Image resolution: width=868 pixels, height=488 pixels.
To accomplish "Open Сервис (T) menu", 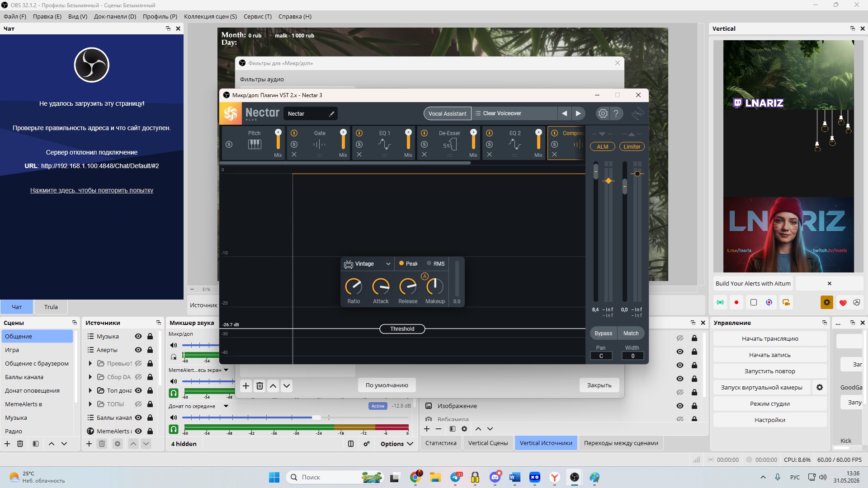I will 258,16.
